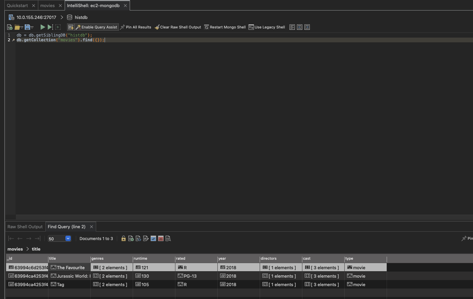
Task: Expand the open-file dropdown arrow
Action: pos(22,27)
